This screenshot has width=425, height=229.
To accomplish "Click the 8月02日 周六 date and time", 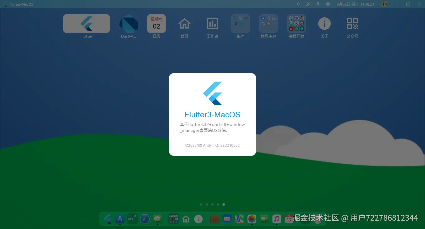I will coord(355,4).
